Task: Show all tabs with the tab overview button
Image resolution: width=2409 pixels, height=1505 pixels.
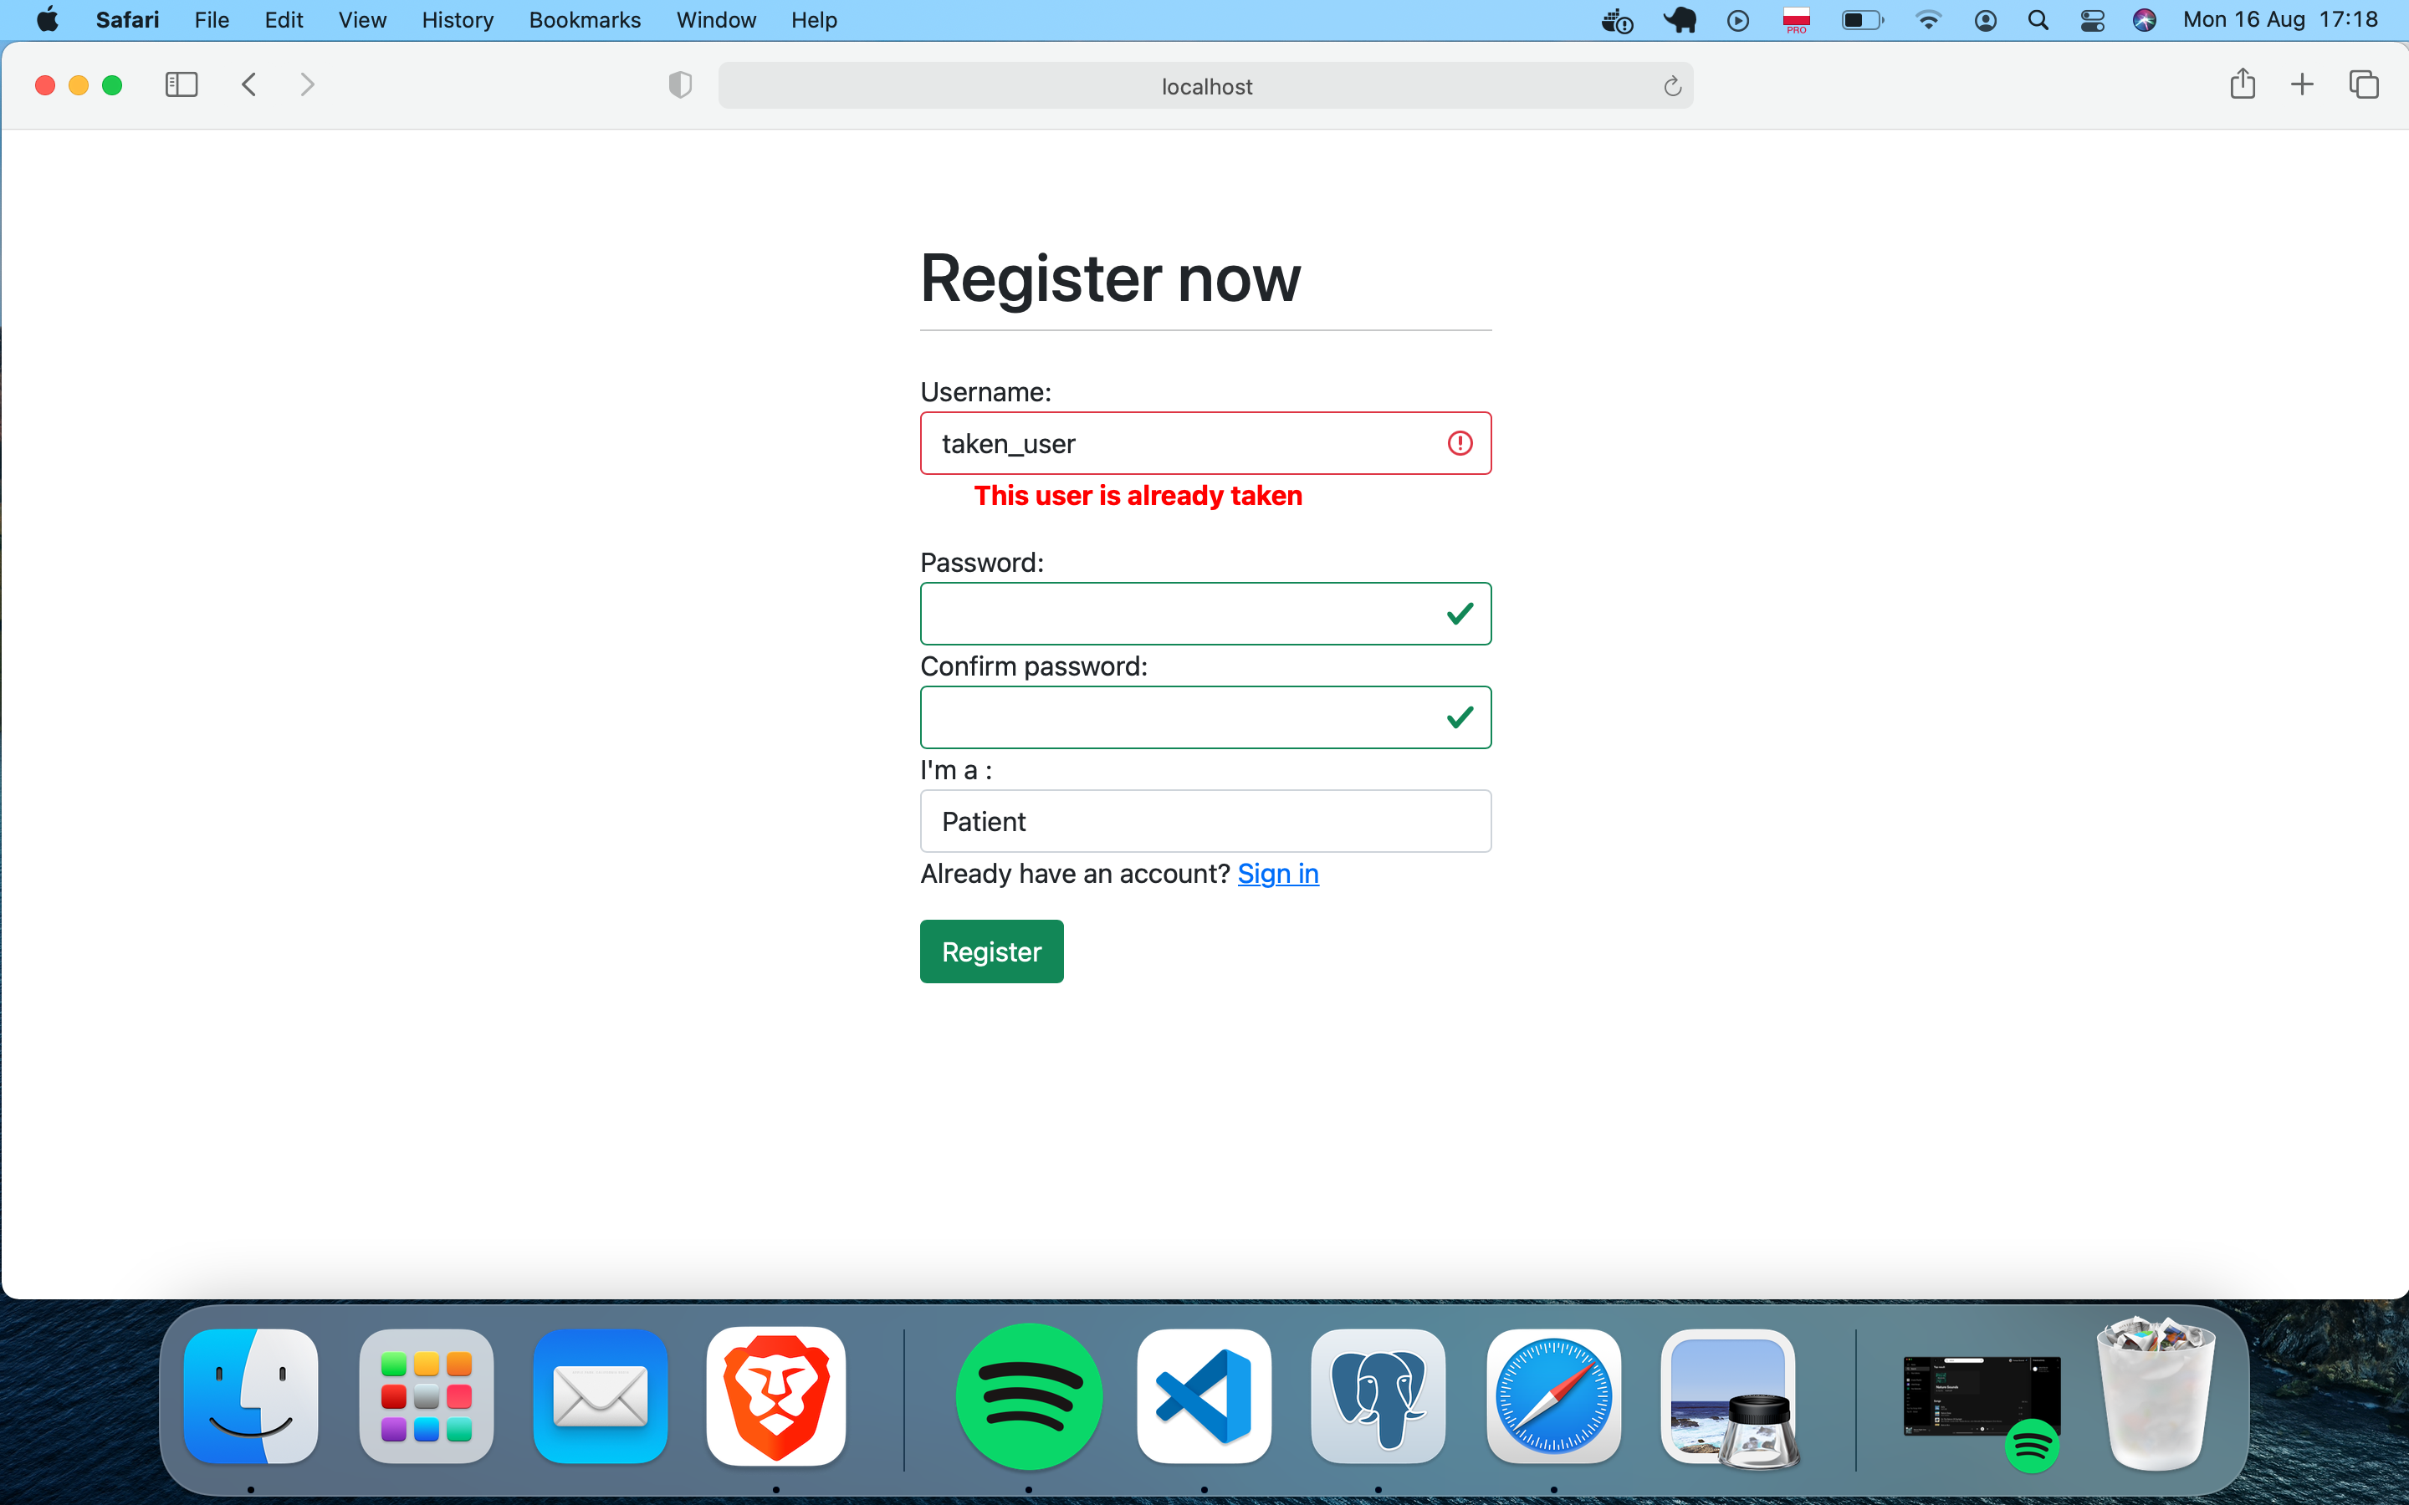Action: 2363,84
